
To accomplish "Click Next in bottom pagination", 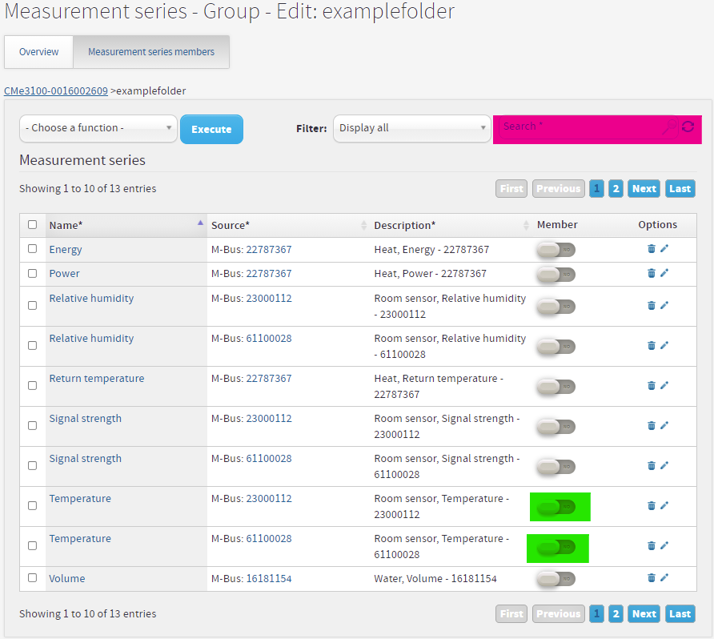I will click(x=644, y=614).
